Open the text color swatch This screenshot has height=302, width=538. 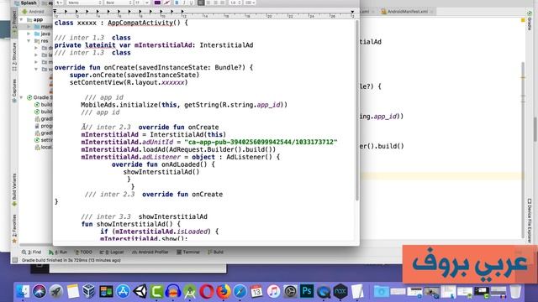pos(157,3)
